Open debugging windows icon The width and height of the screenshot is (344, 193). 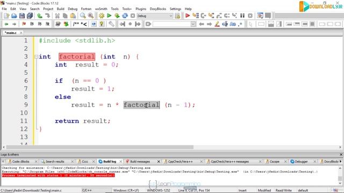260,16
